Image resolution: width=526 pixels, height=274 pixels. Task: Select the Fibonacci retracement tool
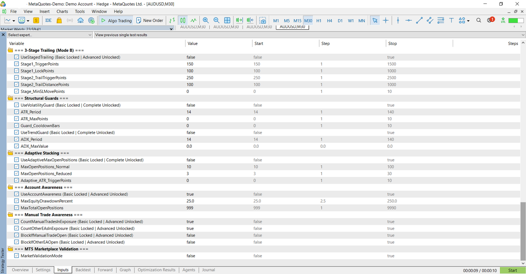click(x=441, y=21)
